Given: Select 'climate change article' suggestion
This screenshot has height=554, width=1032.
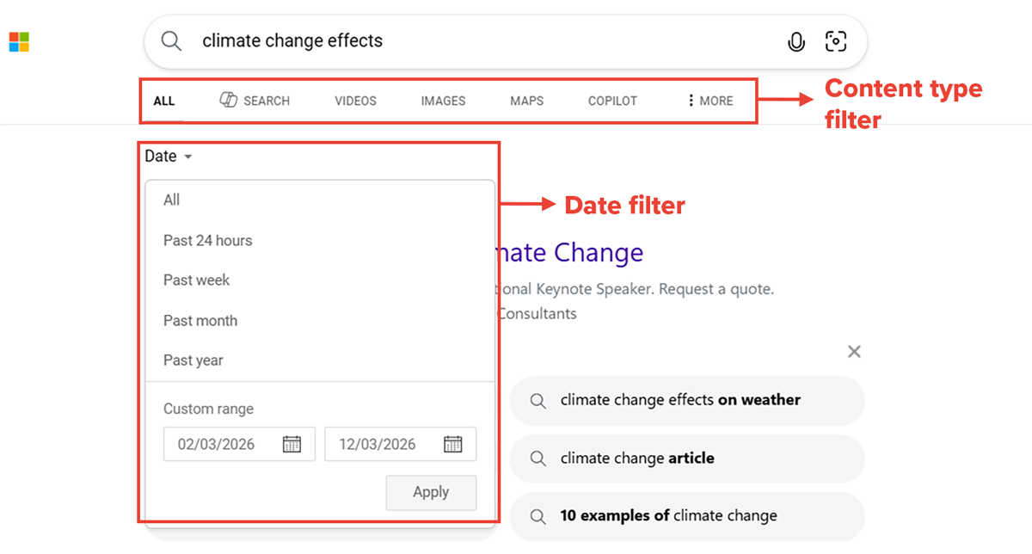Looking at the screenshot, I should point(687,459).
